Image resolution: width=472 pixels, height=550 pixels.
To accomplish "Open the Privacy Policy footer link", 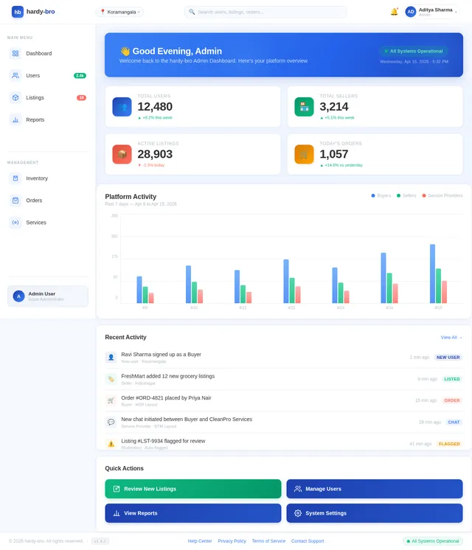I will pos(232,541).
